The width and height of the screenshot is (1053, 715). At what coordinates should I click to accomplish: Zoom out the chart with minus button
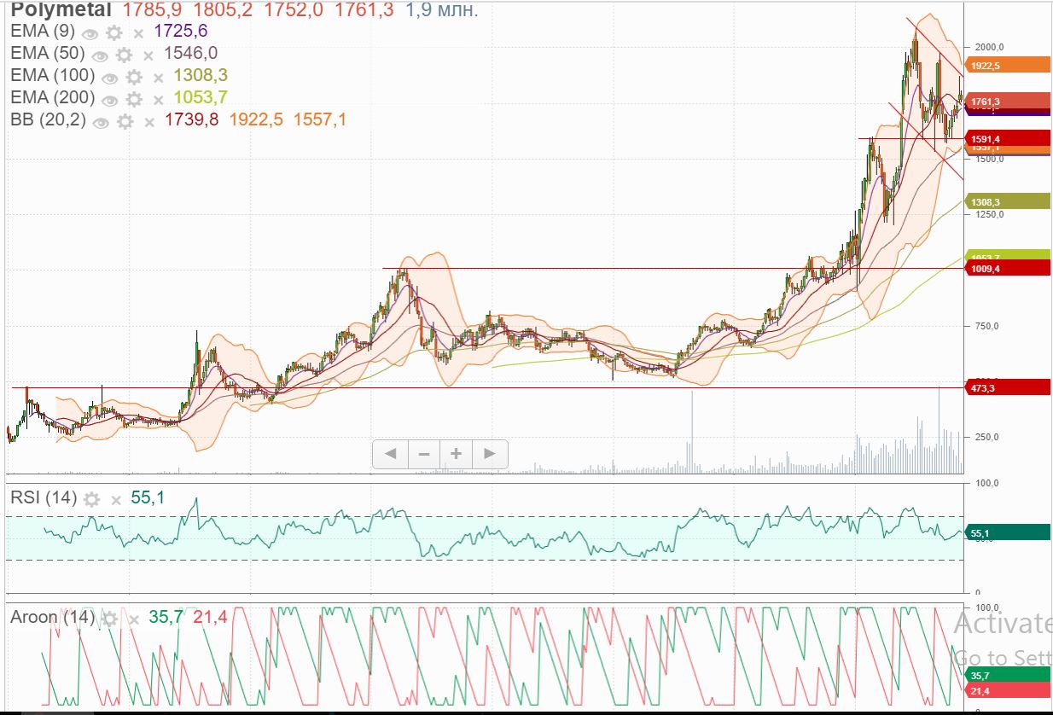coord(423,454)
